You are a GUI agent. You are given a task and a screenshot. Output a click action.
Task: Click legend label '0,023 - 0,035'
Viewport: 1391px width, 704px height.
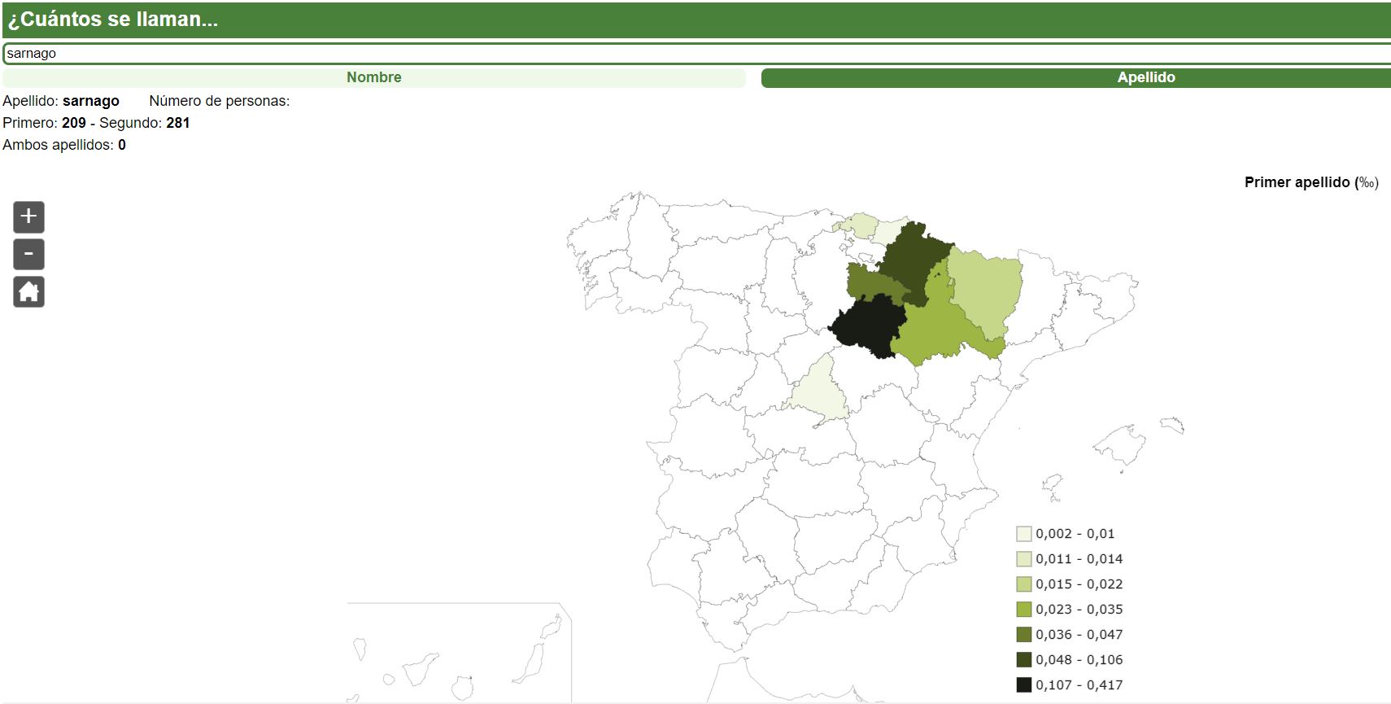[x=1079, y=610]
